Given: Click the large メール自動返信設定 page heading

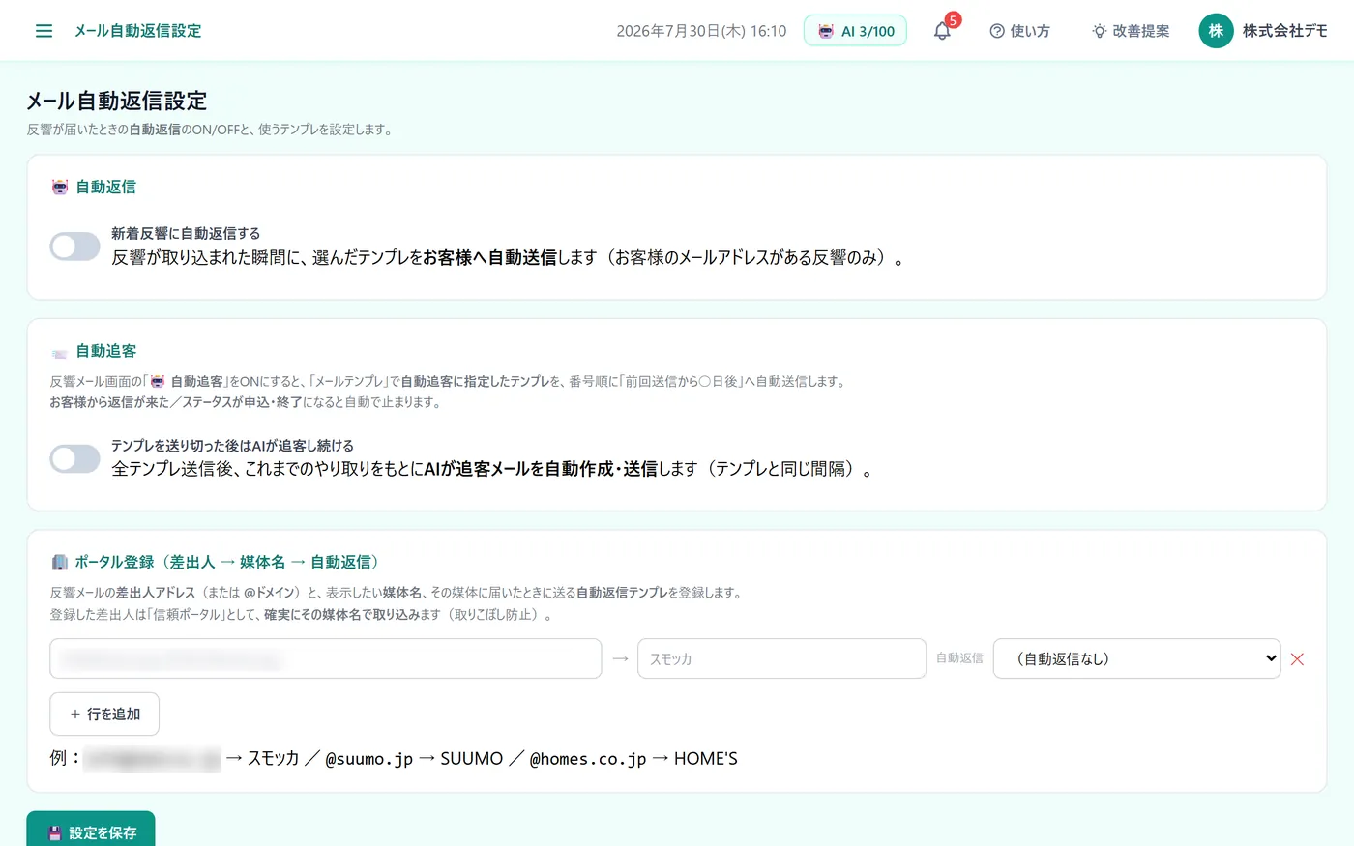Looking at the screenshot, I should tap(117, 101).
